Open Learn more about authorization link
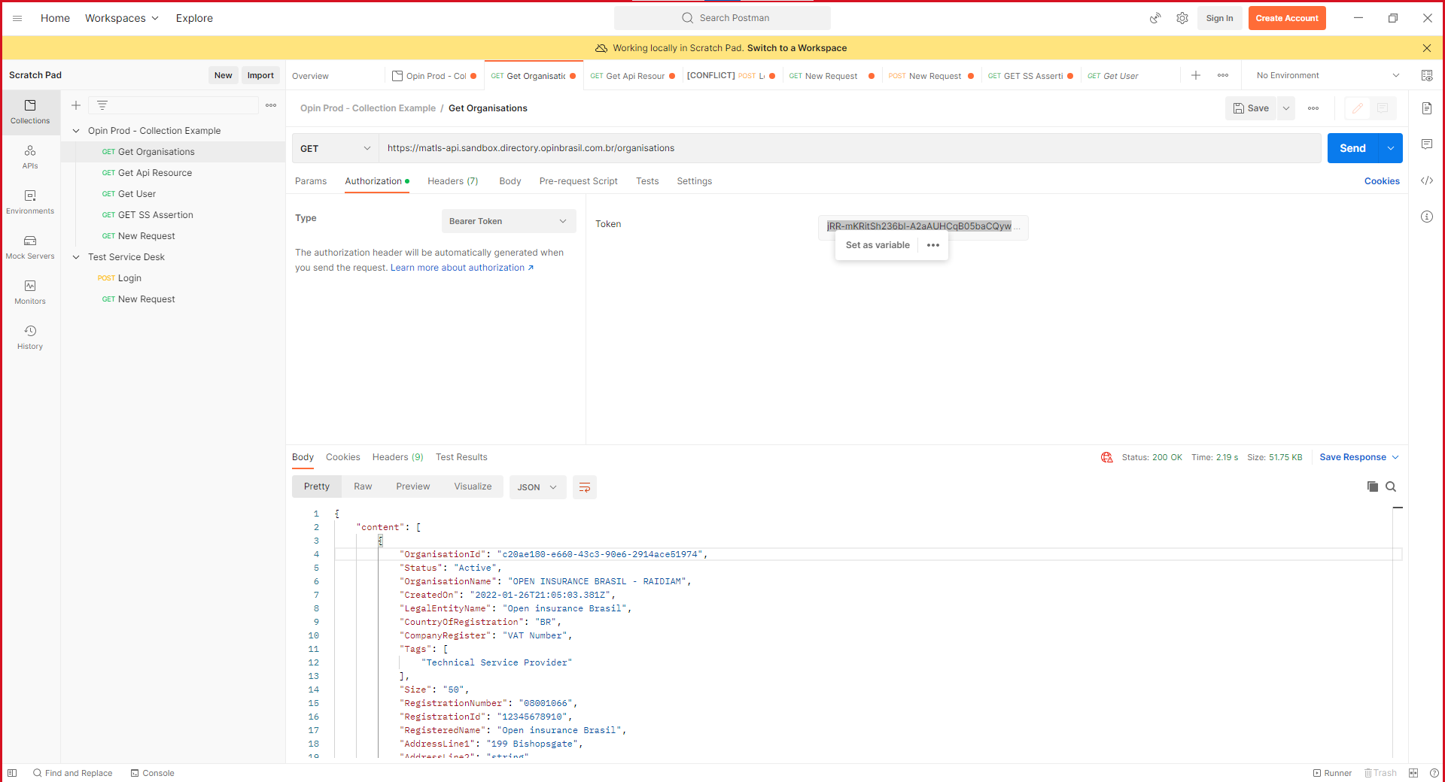This screenshot has height=782, width=1445. coord(462,268)
